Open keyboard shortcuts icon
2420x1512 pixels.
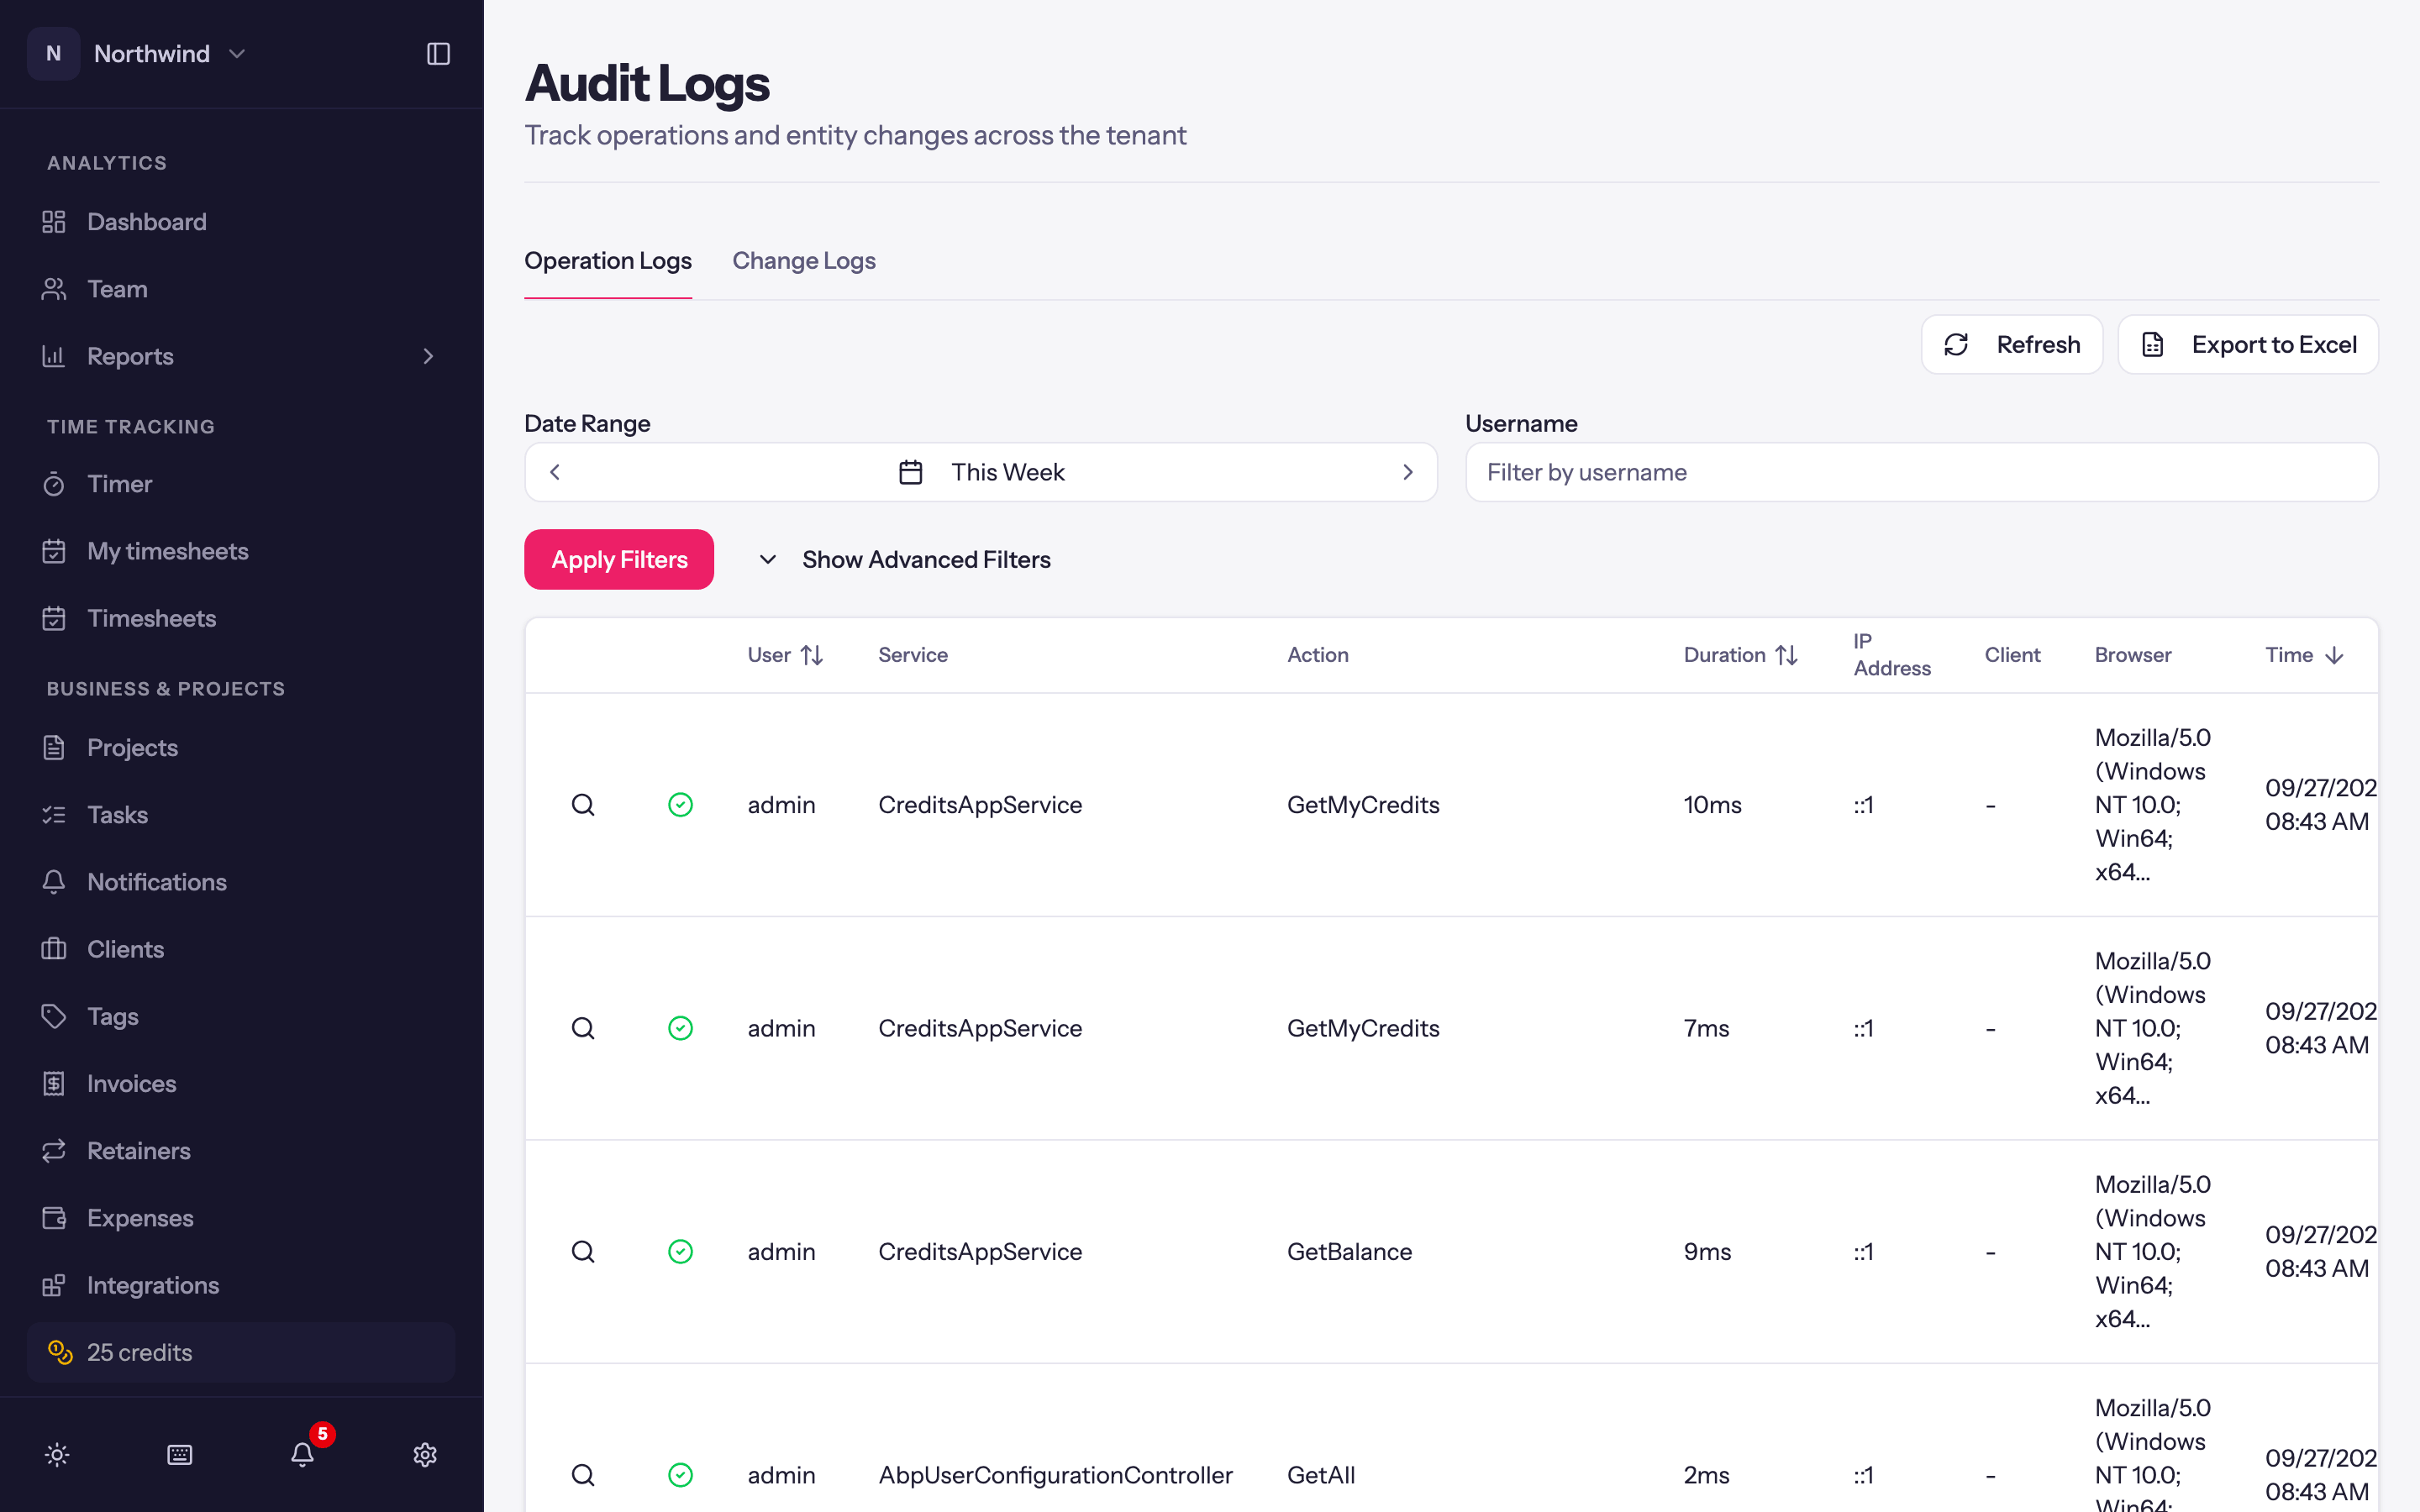point(180,1455)
